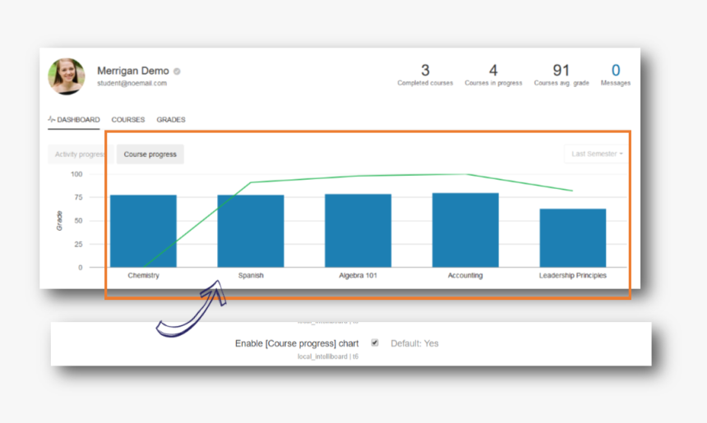Click the status icon beside Merrigan Demo
This screenshot has height=423, width=707.
point(178,71)
